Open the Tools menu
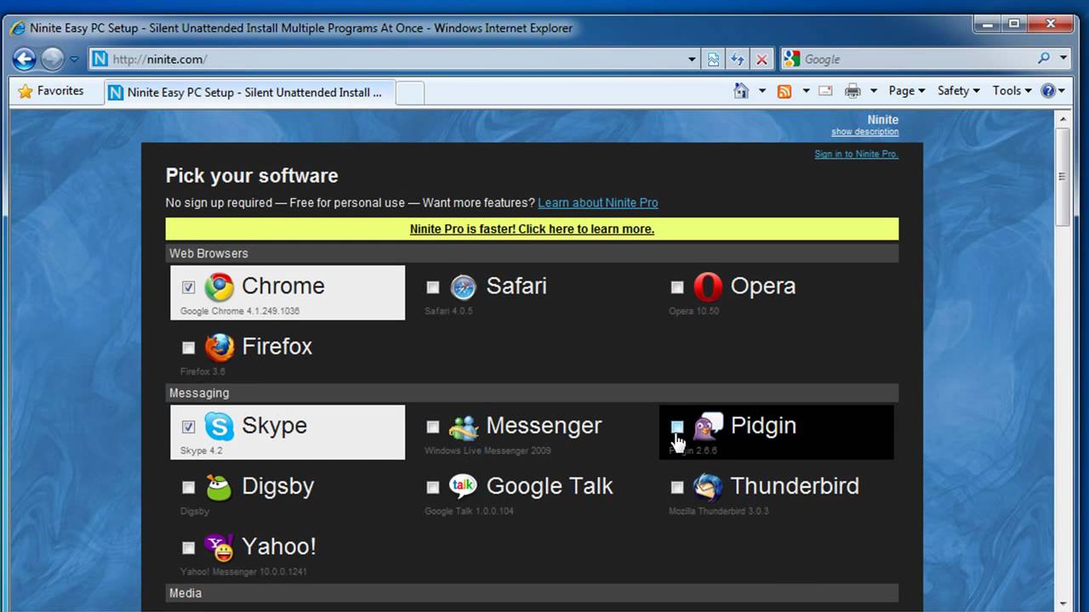The width and height of the screenshot is (1089, 612). tap(1011, 91)
